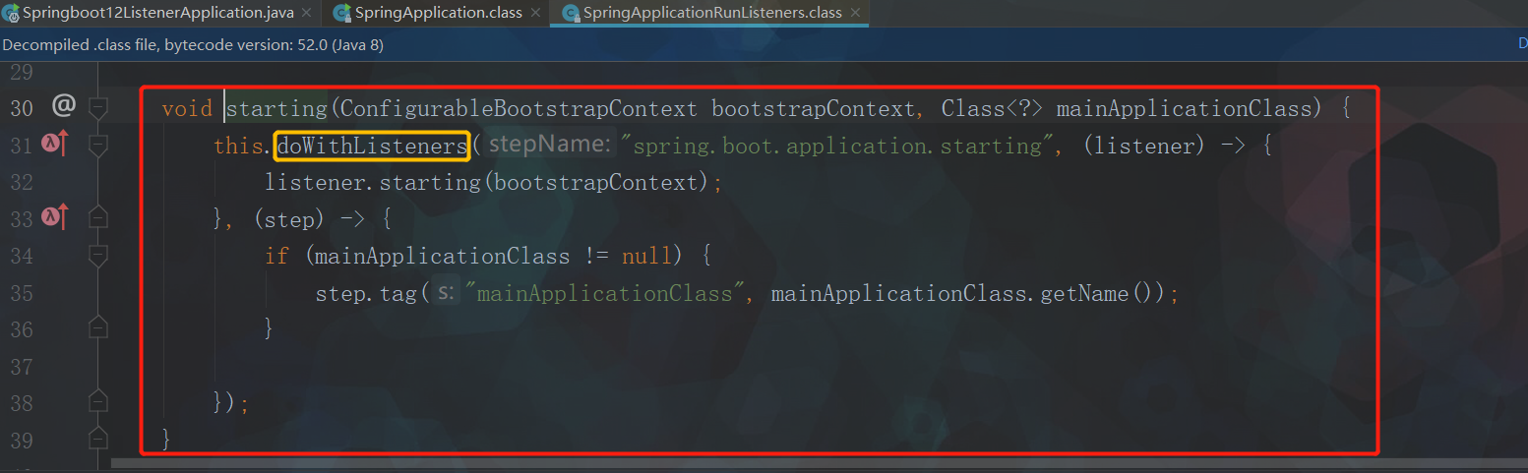Click the (listener) lambda parameter on line 31
Image resolution: width=1528 pixels, height=473 pixels.
1144,146
